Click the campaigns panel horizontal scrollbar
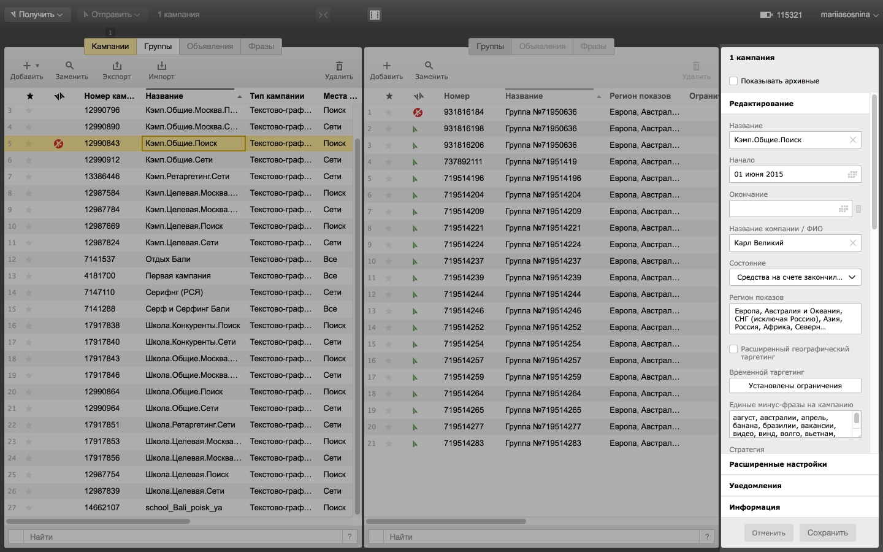The image size is (883, 552). pyautogui.click(x=98, y=521)
